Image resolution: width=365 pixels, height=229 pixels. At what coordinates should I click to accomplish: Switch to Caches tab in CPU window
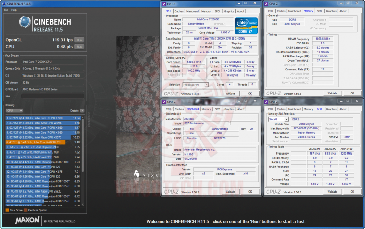179,11
